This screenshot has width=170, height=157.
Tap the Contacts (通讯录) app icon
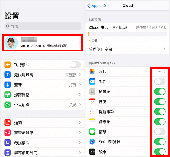[92, 91]
